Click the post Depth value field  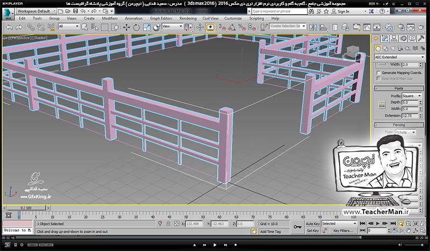tap(410, 102)
